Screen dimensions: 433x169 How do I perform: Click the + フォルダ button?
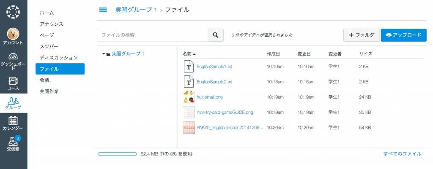(362, 35)
